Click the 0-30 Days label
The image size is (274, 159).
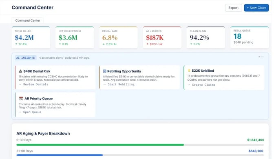pyautogui.click(x=24, y=140)
